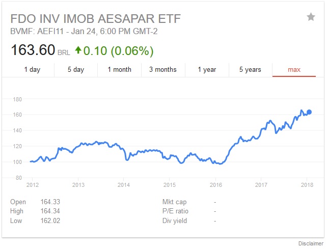The image size is (327, 249).
Task: Click the 2012 label on the timeline
Action: coord(33,184)
